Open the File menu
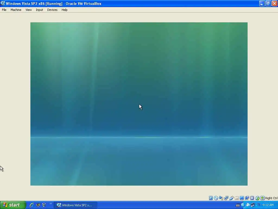 pyautogui.click(x=4, y=10)
